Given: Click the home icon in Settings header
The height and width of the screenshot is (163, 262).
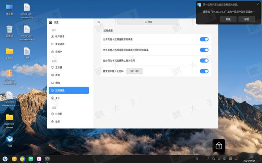Looking at the screenshot, I should coord(99,22).
